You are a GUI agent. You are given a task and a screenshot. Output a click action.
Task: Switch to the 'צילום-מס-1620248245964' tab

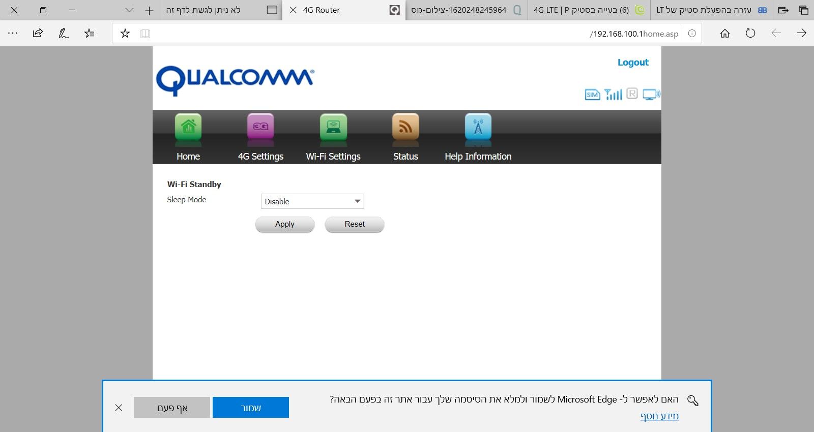coord(467,10)
